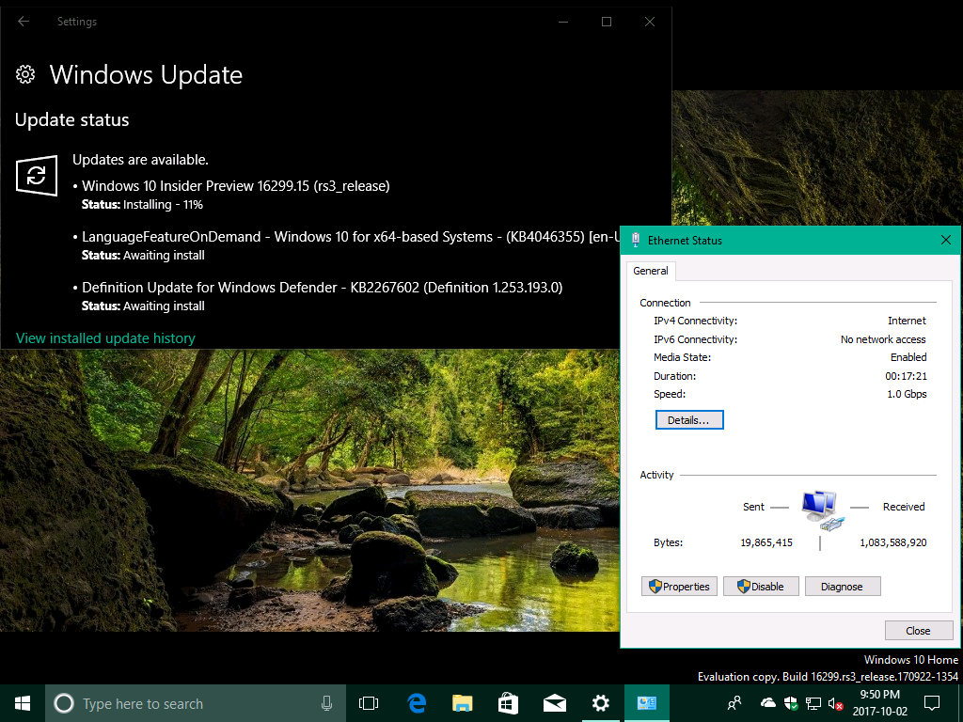Viewport: 963px width, 722px height.
Task: Click the Windows 10 Insider Preview 16299.15 update
Action: pos(236,186)
